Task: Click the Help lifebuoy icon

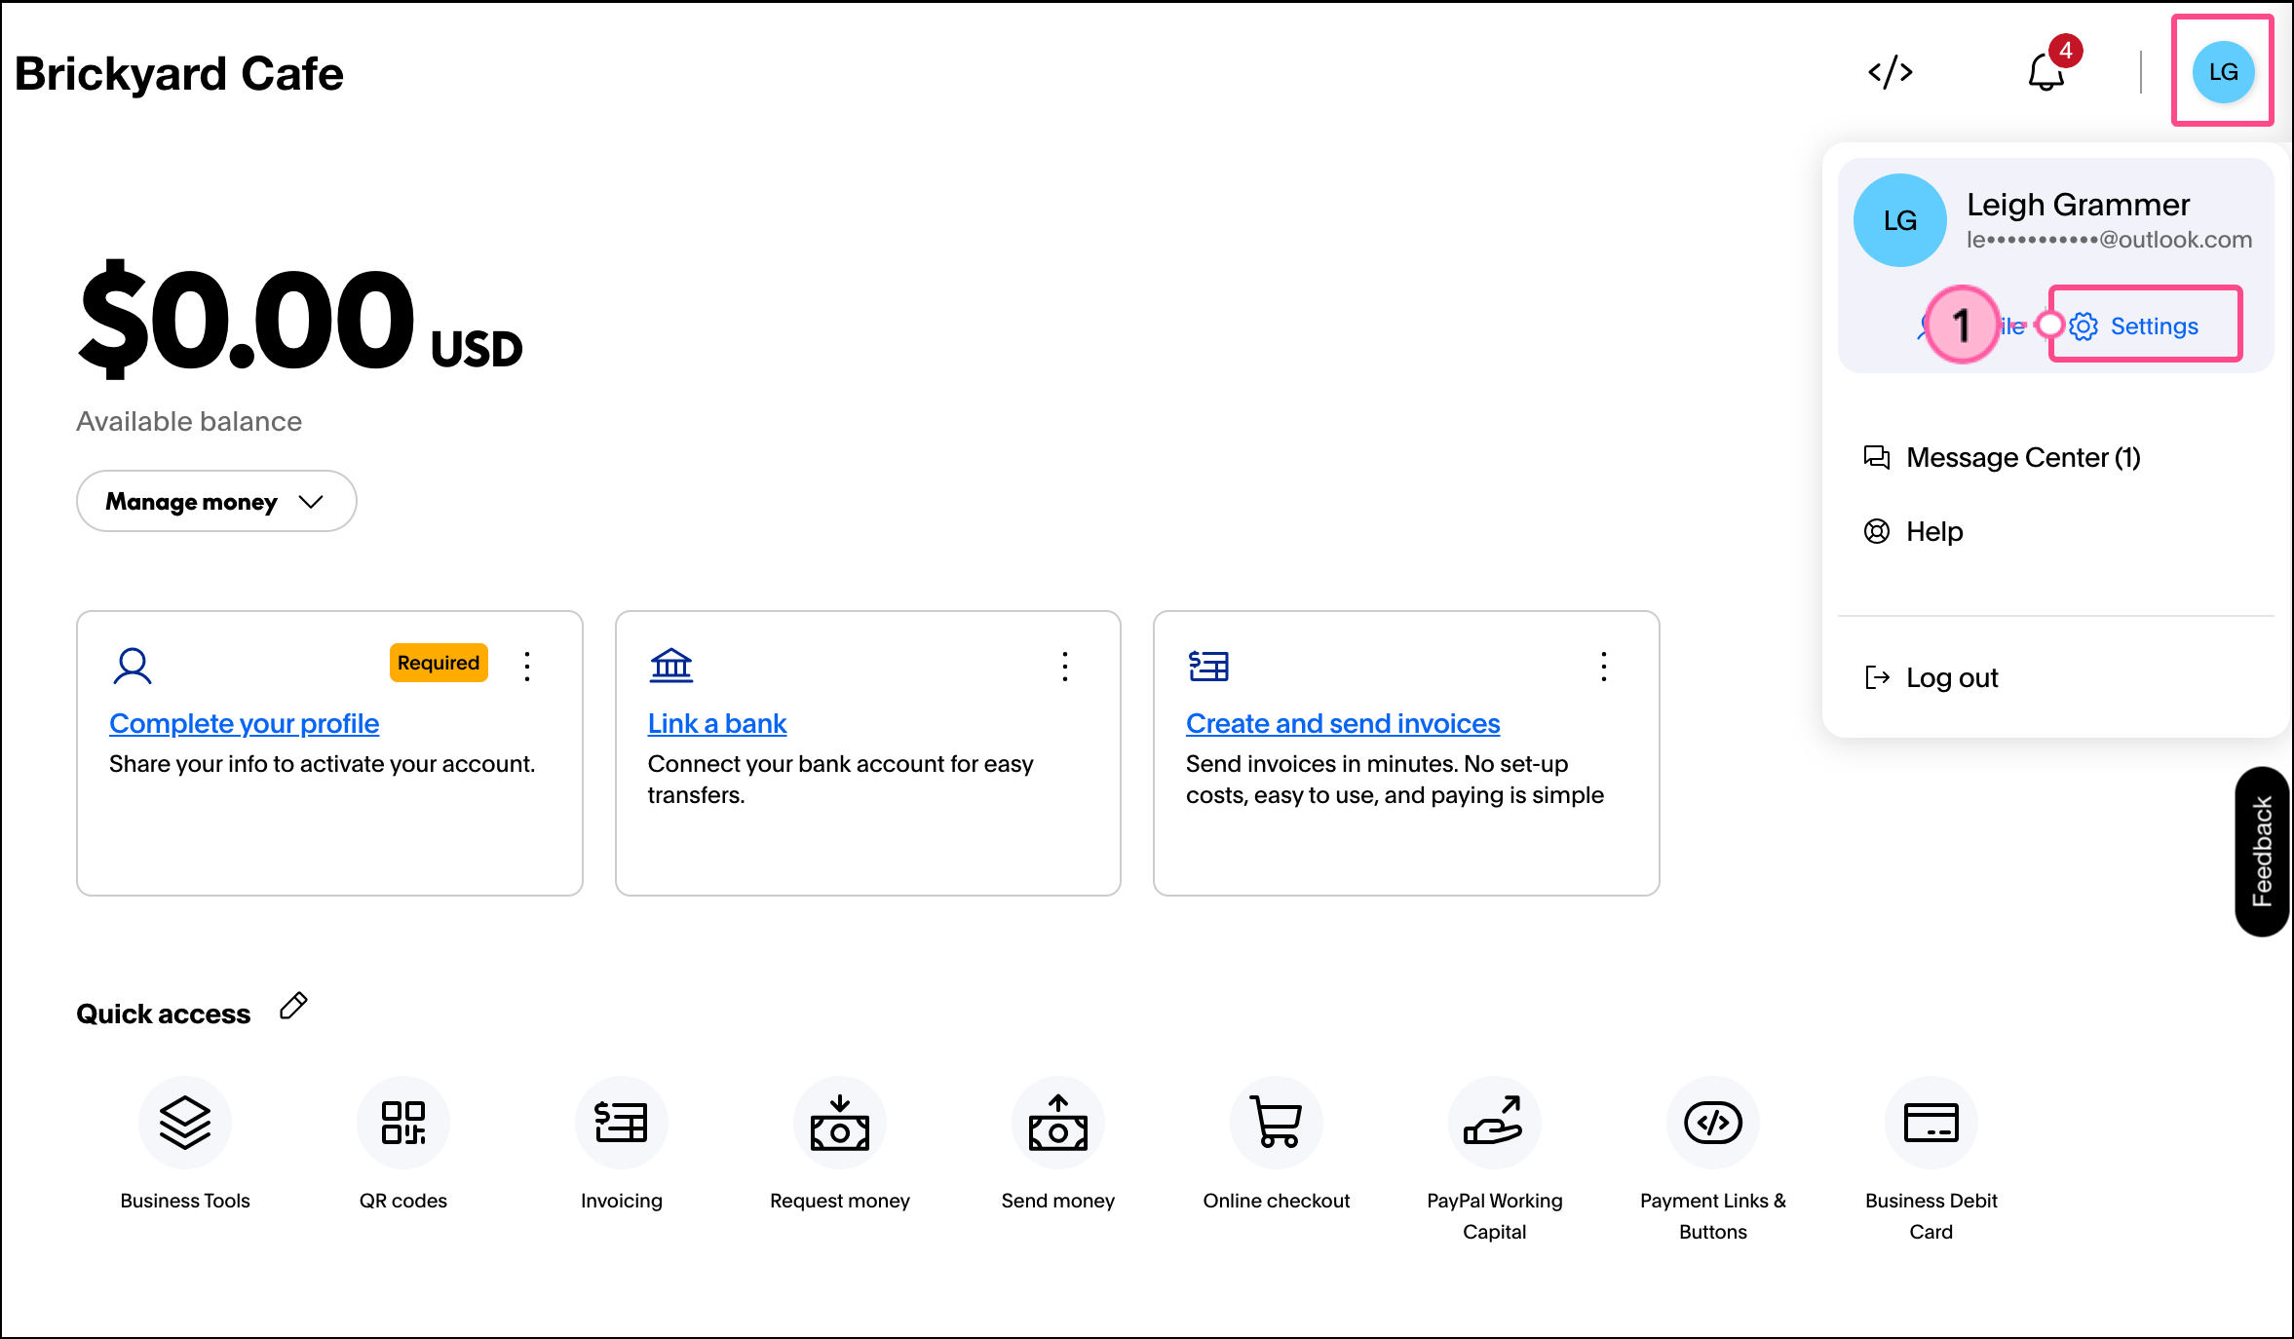Action: coord(1876,531)
